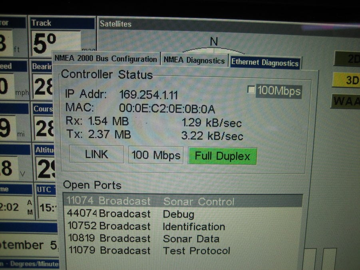Select port 10819 Sonar Data row
The image size is (360, 270).
pos(183,238)
